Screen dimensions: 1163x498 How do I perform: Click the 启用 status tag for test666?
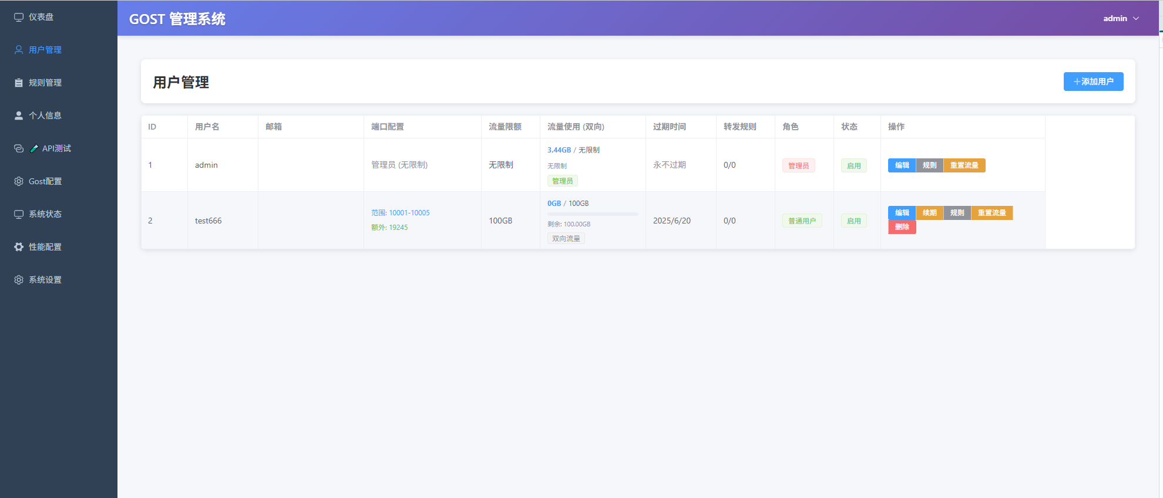(853, 221)
